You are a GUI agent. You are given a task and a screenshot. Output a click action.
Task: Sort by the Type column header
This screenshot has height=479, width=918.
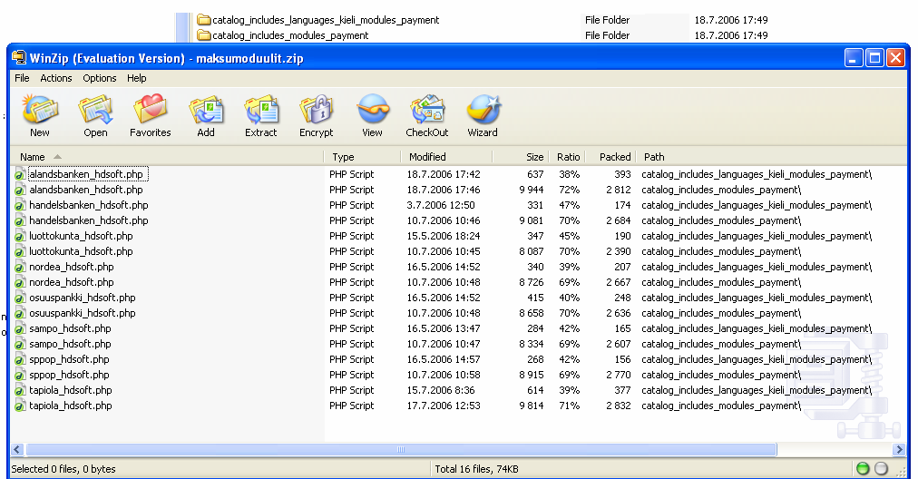[x=362, y=157]
